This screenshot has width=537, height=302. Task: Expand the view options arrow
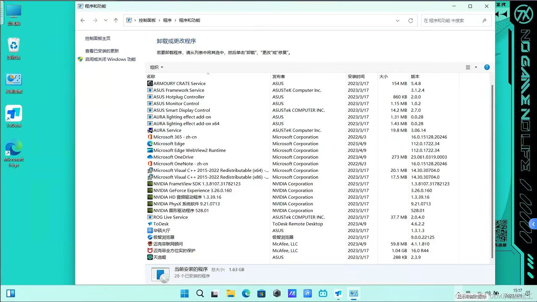coord(476,67)
